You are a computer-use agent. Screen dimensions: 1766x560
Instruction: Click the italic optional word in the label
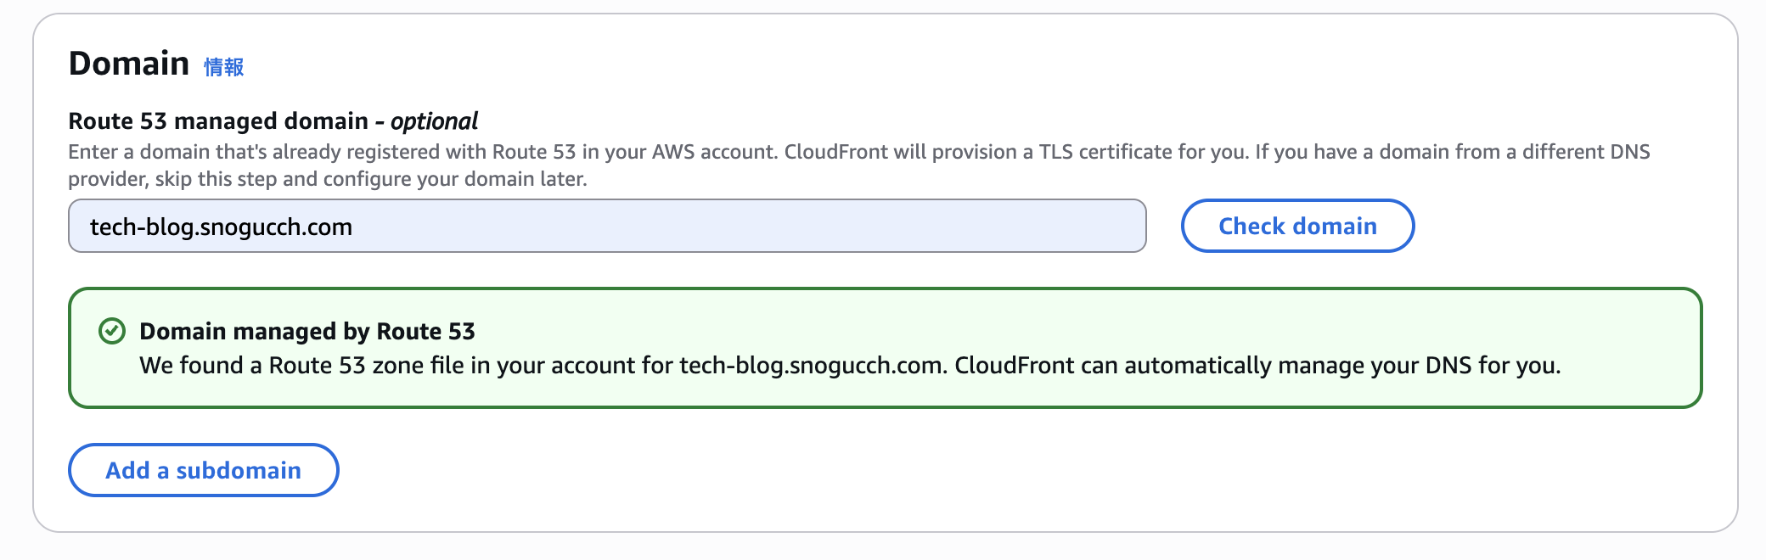coord(434,121)
